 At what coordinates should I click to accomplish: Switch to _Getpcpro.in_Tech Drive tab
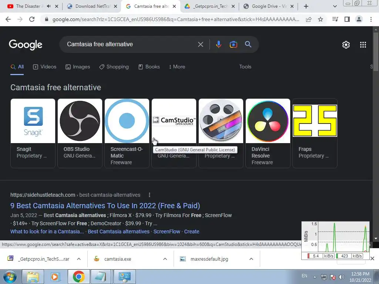click(x=210, y=6)
